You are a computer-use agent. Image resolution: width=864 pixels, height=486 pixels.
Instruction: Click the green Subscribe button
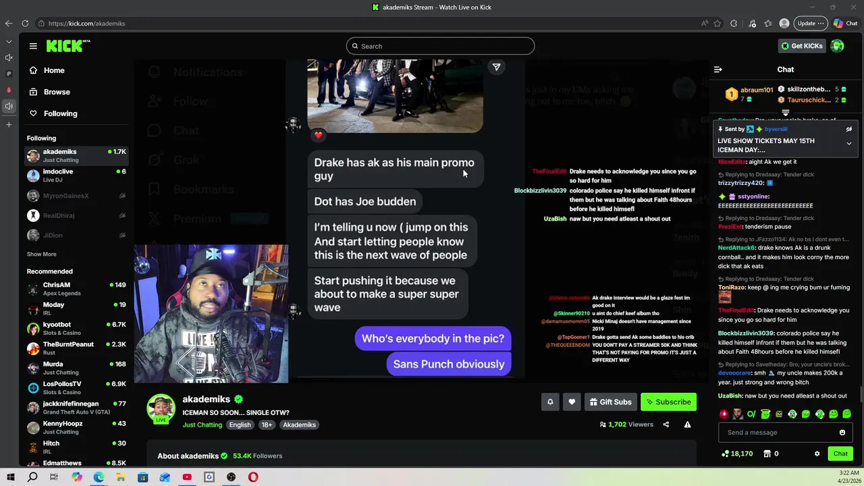coord(668,402)
